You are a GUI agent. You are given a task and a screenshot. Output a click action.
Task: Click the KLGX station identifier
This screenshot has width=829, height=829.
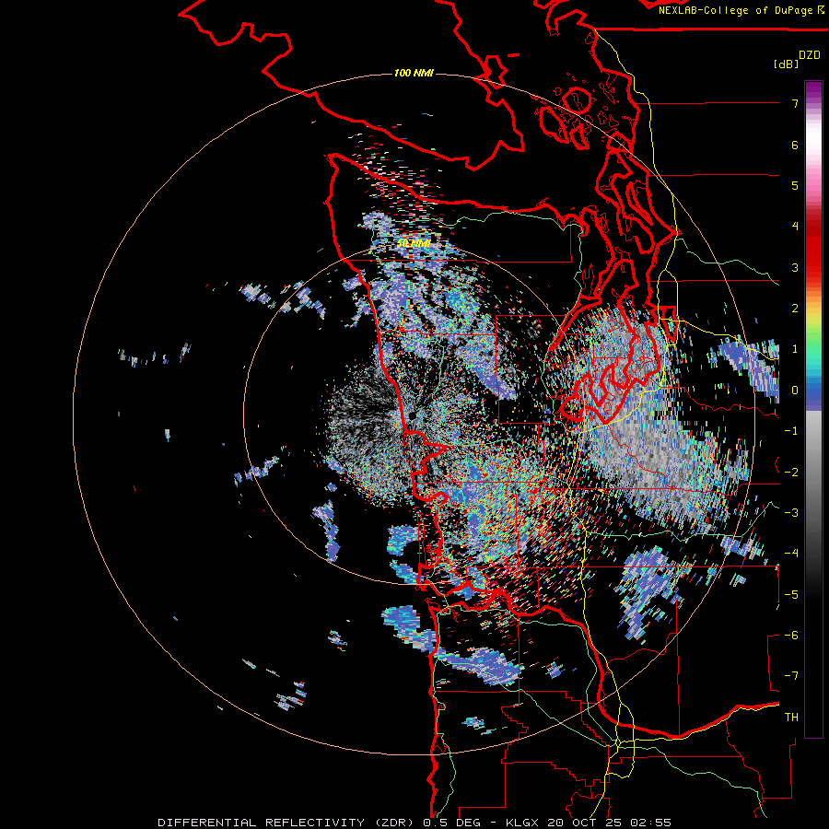coord(523,823)
